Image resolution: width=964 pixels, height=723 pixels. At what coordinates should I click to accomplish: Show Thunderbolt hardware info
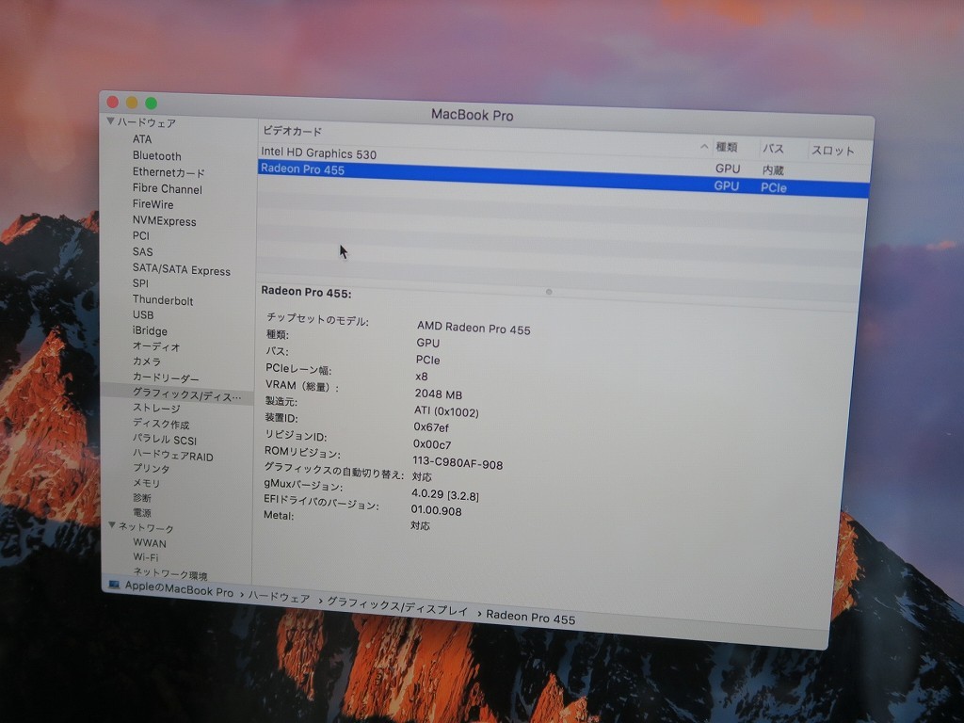[x=163, y=300]
